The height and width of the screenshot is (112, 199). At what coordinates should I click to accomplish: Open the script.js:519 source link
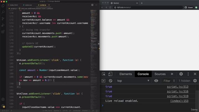click(178, 96)
